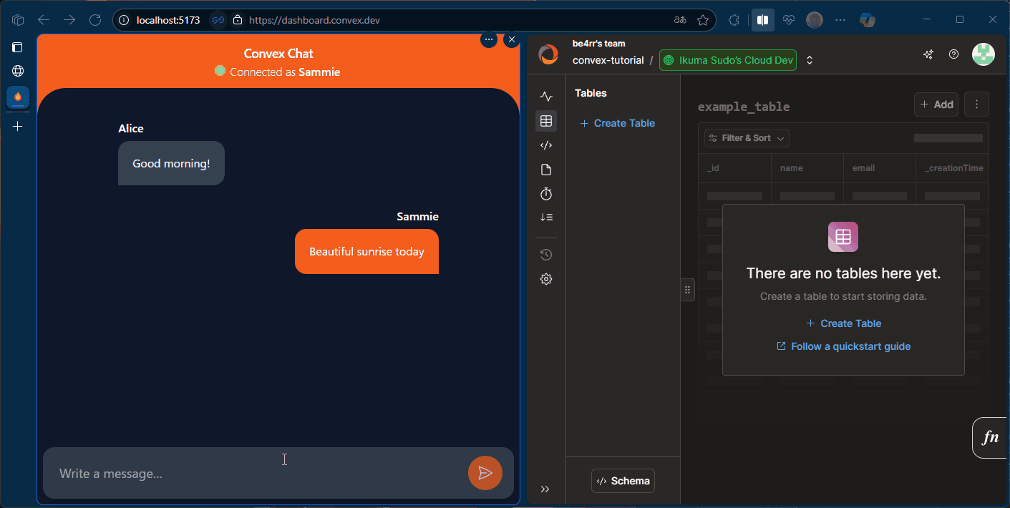Click the linked tabs icon in address bar
Image resolution: width=1010 pixels, height=508 pixels.
(218, 20)
